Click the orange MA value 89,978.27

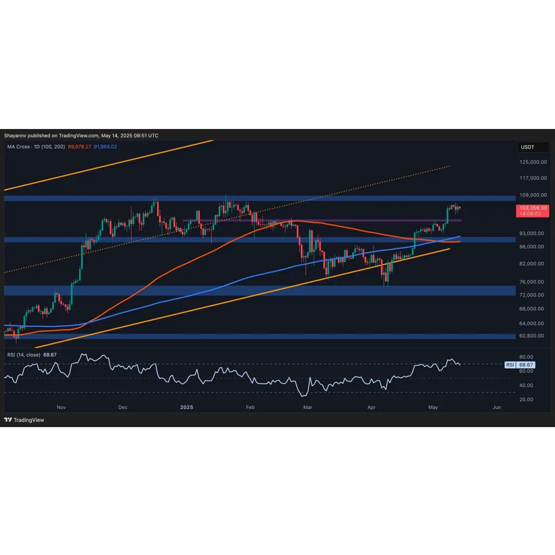click(x=79, y=146)
